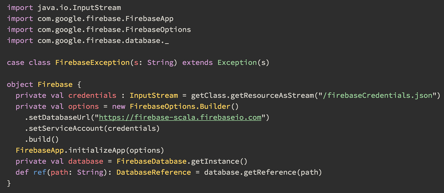Click the .build() call
This screenshot has width=444, height=193.
point(42,139)
